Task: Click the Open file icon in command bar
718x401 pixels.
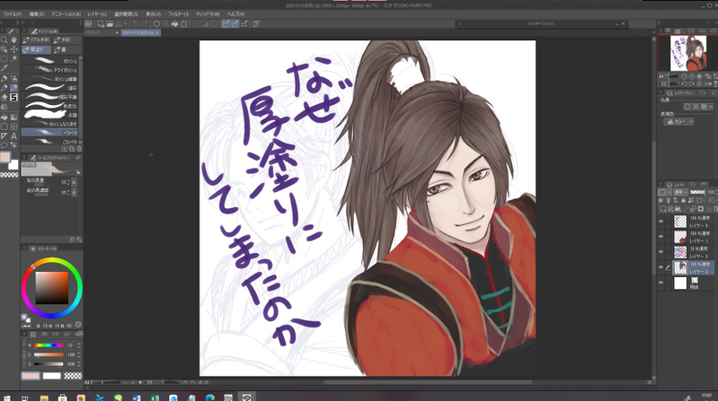Action: coord(110,23)
